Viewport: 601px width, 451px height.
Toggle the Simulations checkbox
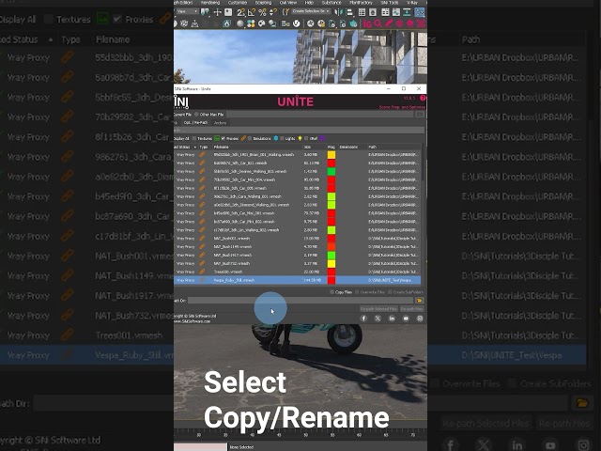pos(250,138)
